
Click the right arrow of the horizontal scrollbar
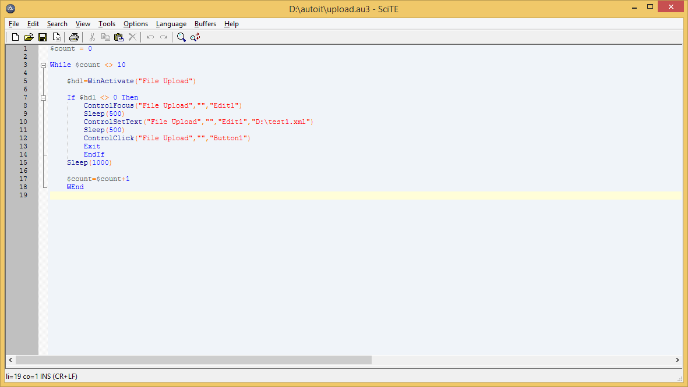click(678, 360)
